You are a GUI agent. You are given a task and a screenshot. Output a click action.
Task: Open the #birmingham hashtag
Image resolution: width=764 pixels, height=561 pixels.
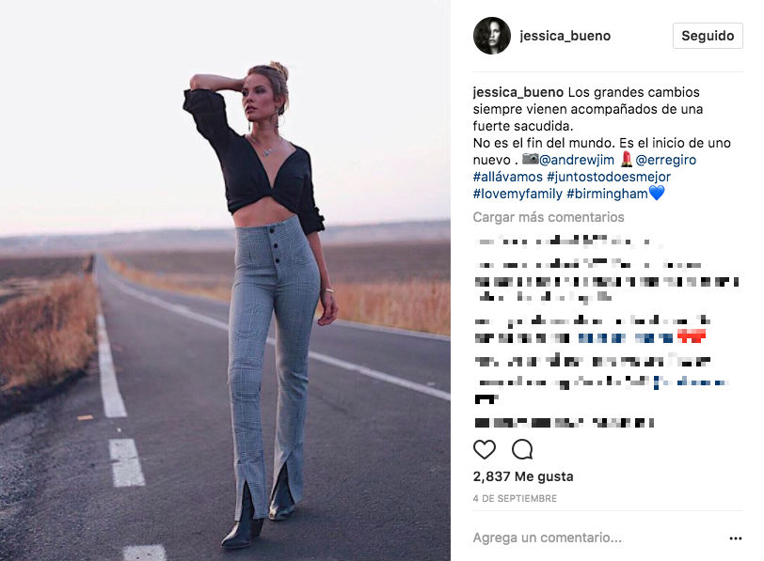point(607,194)
